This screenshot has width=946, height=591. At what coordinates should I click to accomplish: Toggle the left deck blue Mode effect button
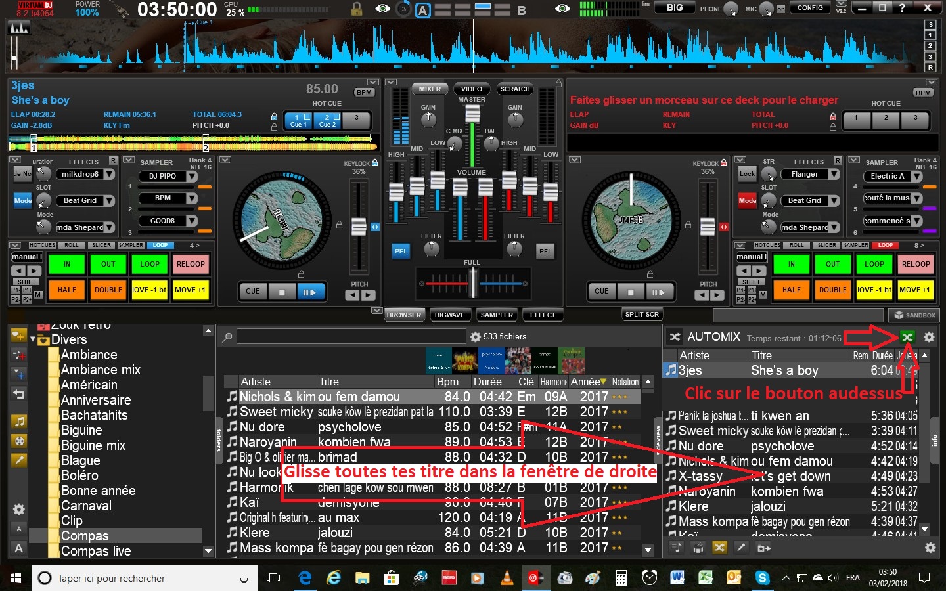(23, 201)
